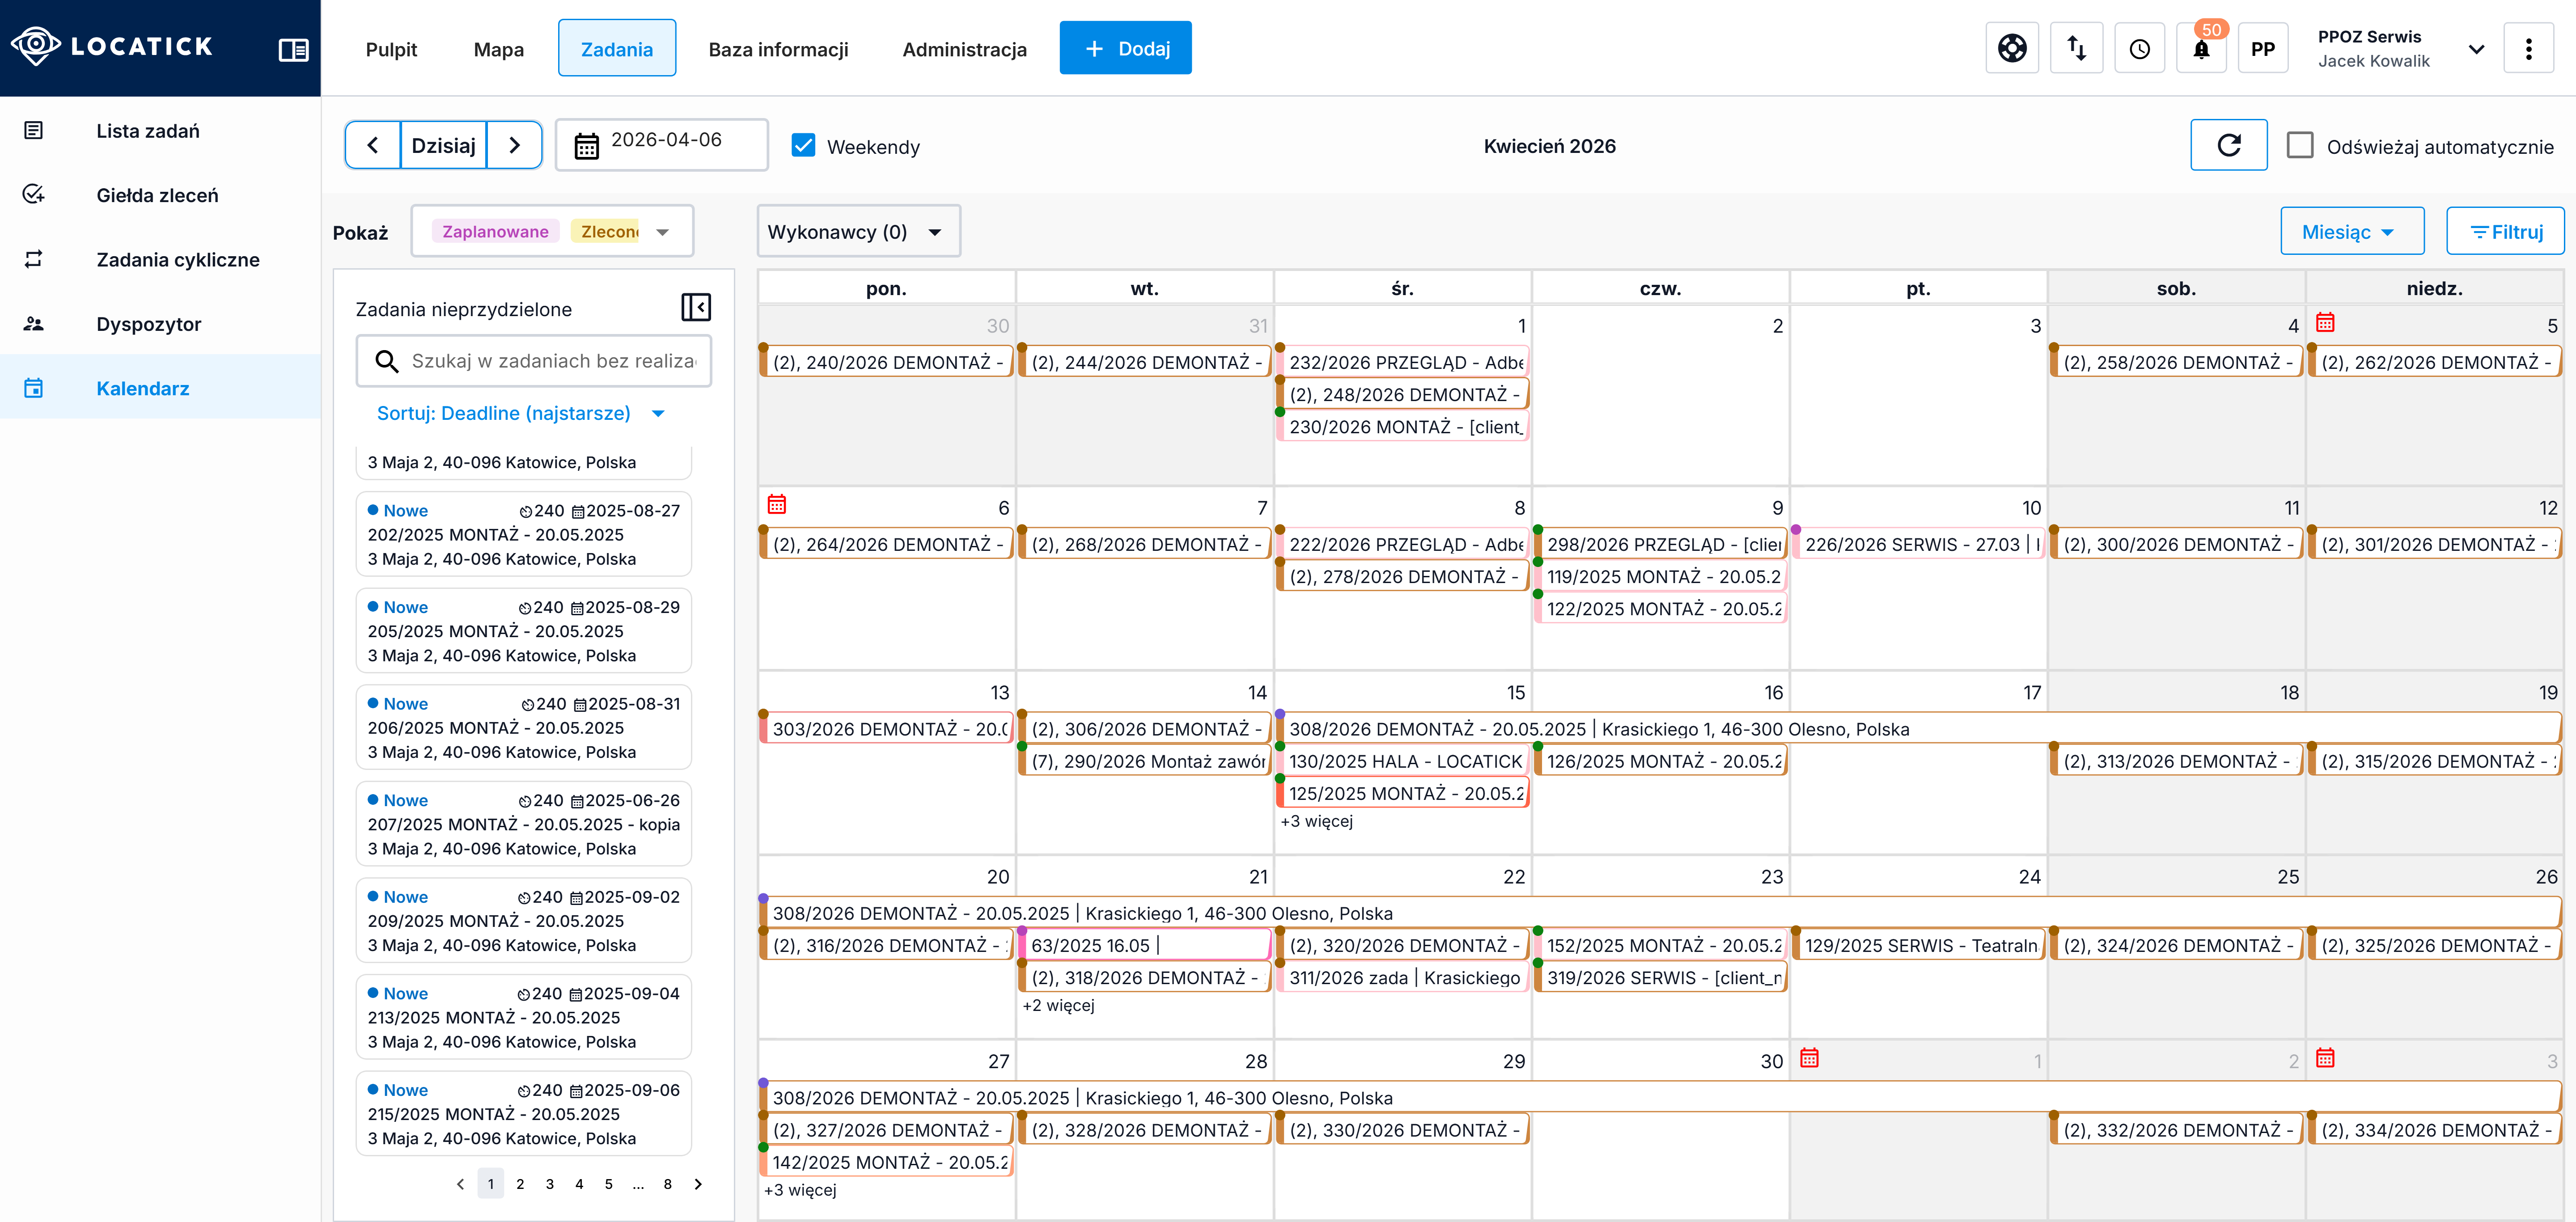Open event (7), 290/2026 Montaż zawór
The image size is (2576, 1222).
[x=1145, y=762]
